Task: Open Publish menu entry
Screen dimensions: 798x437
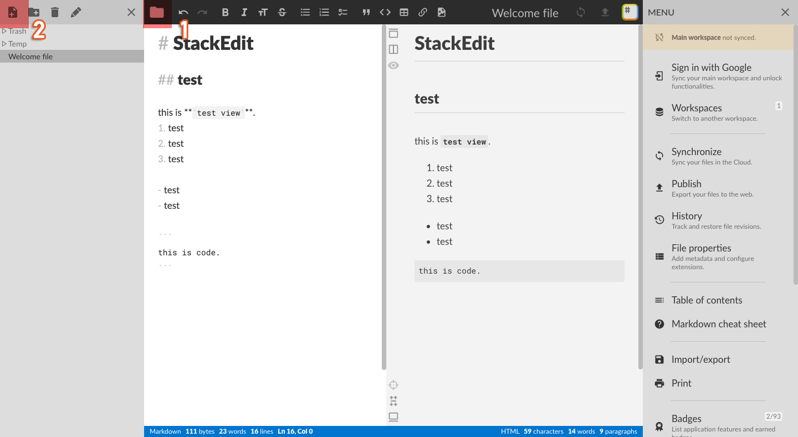Action: pos(718,188)
